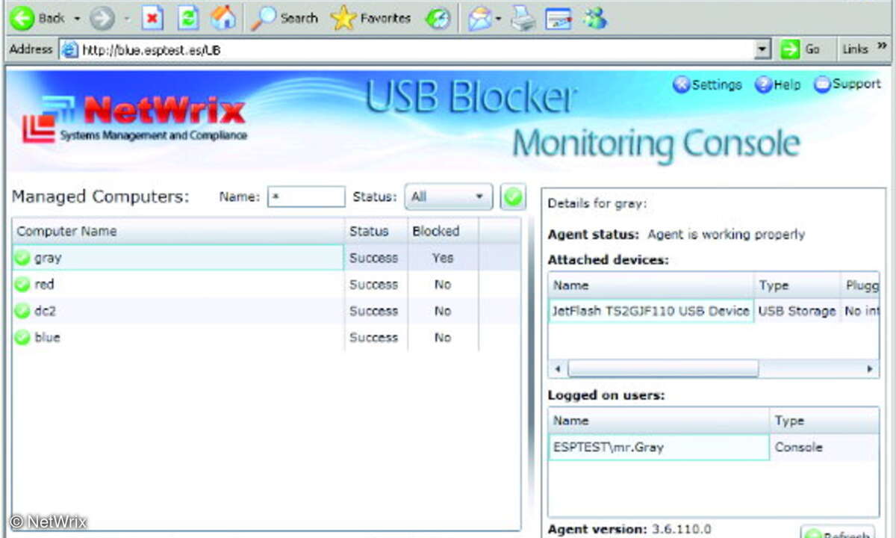Go to Home page icon
The height and width of the screenshot is (538, 896).
click(223, 18)
